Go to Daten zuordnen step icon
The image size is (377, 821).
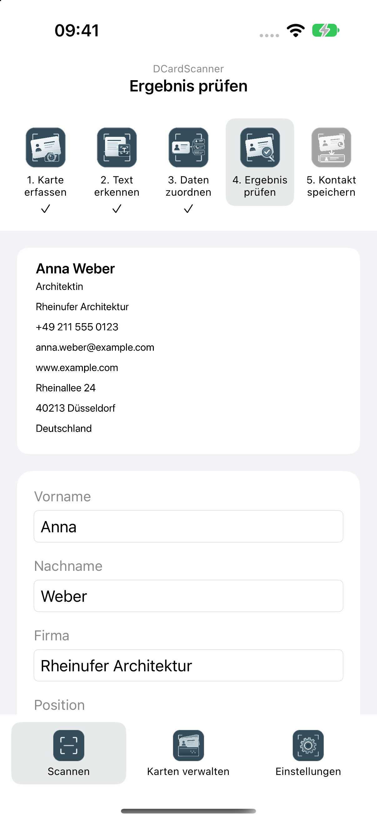pyautogui.click(x=188, y=147)
